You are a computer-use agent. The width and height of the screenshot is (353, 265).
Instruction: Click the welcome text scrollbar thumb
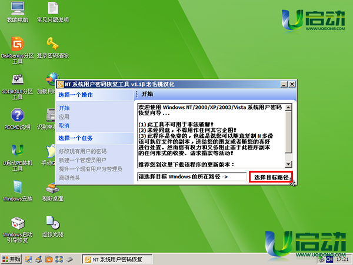click(288, 132)
